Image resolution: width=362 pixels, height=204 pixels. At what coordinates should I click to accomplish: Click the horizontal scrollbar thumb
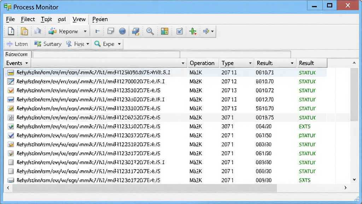click(145, 188)
